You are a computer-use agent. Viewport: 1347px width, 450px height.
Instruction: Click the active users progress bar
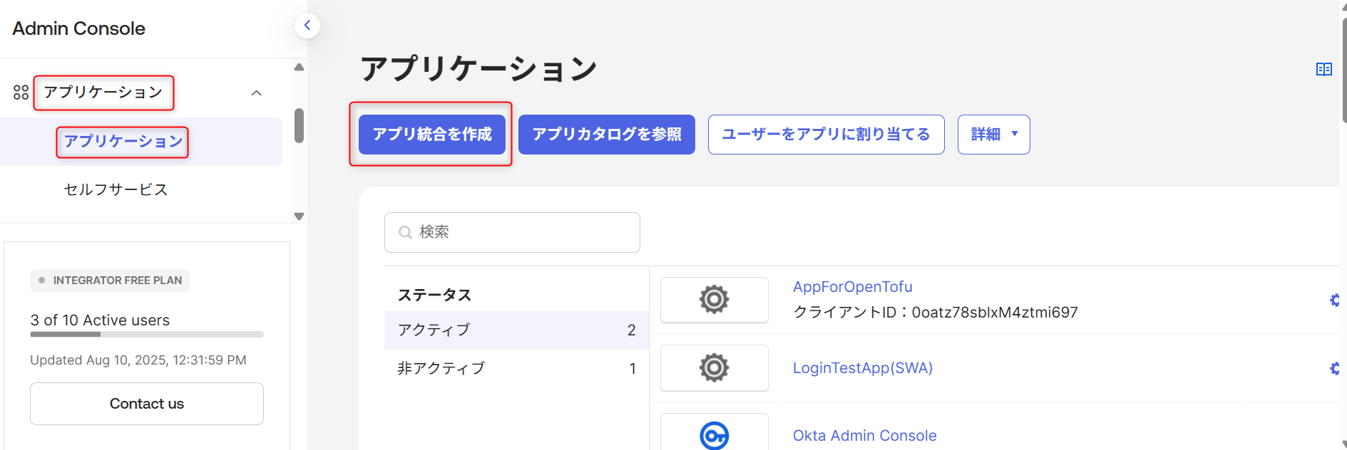pos(146,334)
